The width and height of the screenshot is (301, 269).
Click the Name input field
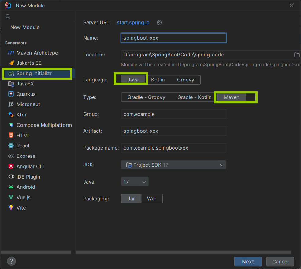[x=173, y=38]
